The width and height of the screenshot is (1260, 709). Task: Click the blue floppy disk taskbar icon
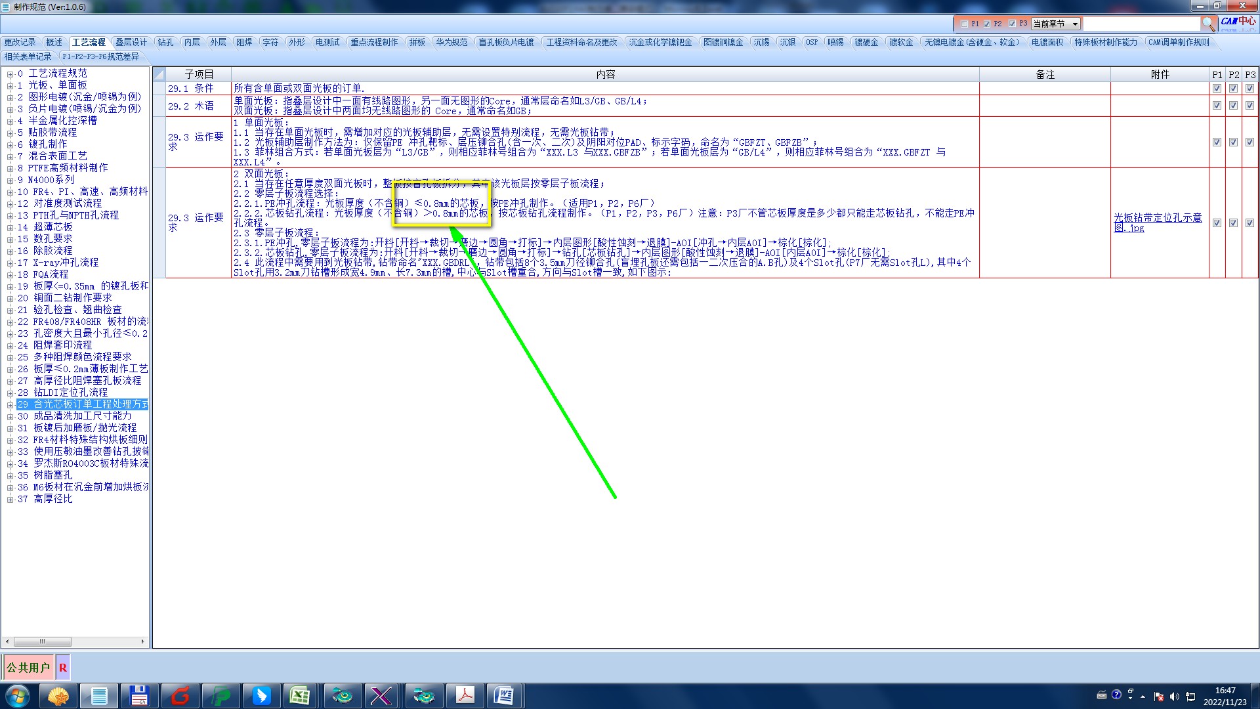tap(139, 695)
